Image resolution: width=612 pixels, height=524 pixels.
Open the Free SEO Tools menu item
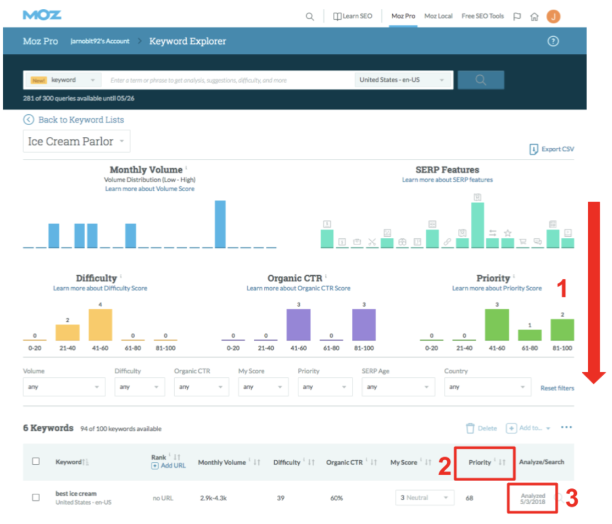(482, 16)
